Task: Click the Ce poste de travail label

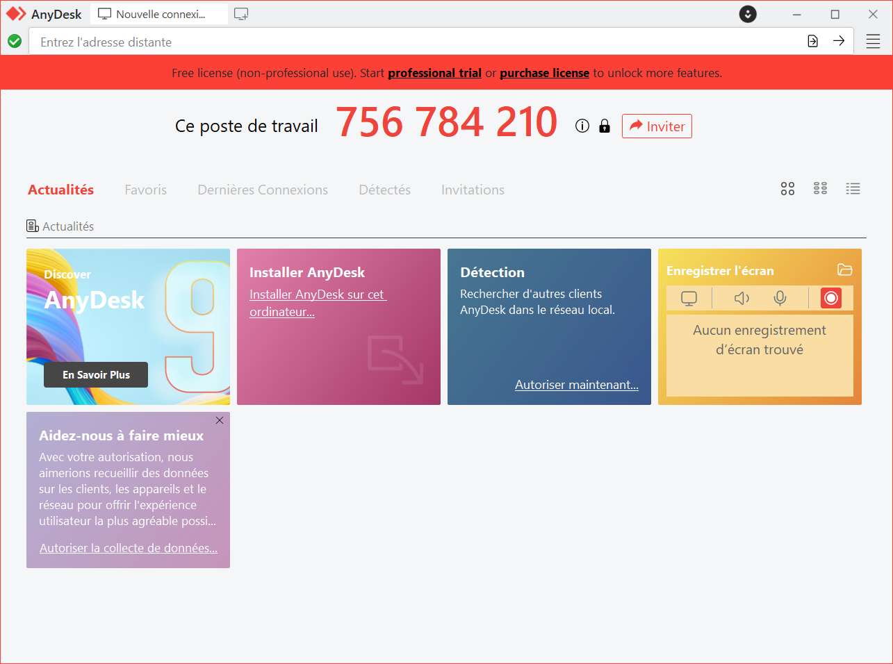Action: (x=247, y=126)
